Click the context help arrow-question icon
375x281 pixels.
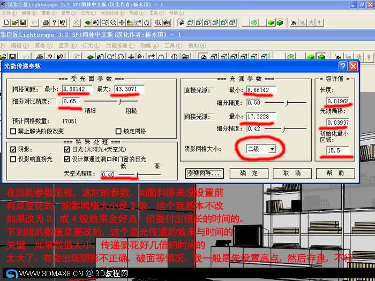click(x=63, y=22)
